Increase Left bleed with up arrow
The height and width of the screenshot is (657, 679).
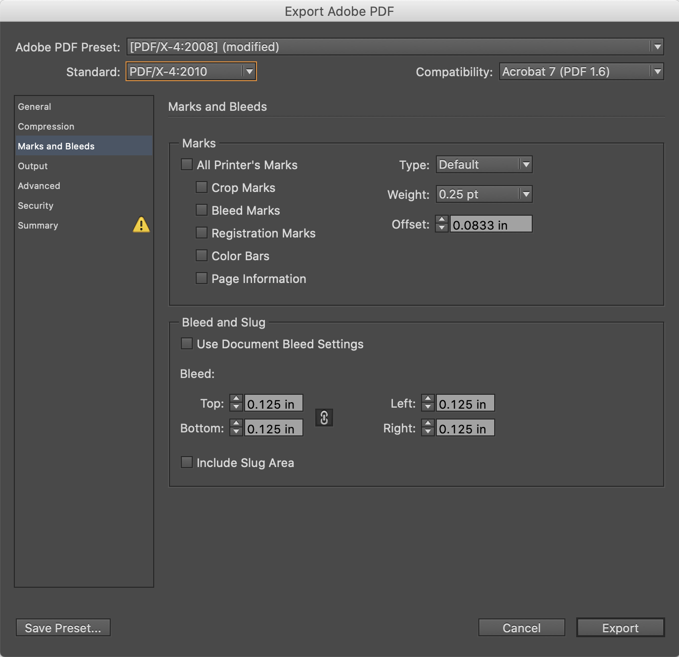(428, 399)
